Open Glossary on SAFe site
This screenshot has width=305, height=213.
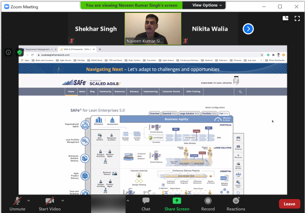pyautogui.click(x=134, y=92)
